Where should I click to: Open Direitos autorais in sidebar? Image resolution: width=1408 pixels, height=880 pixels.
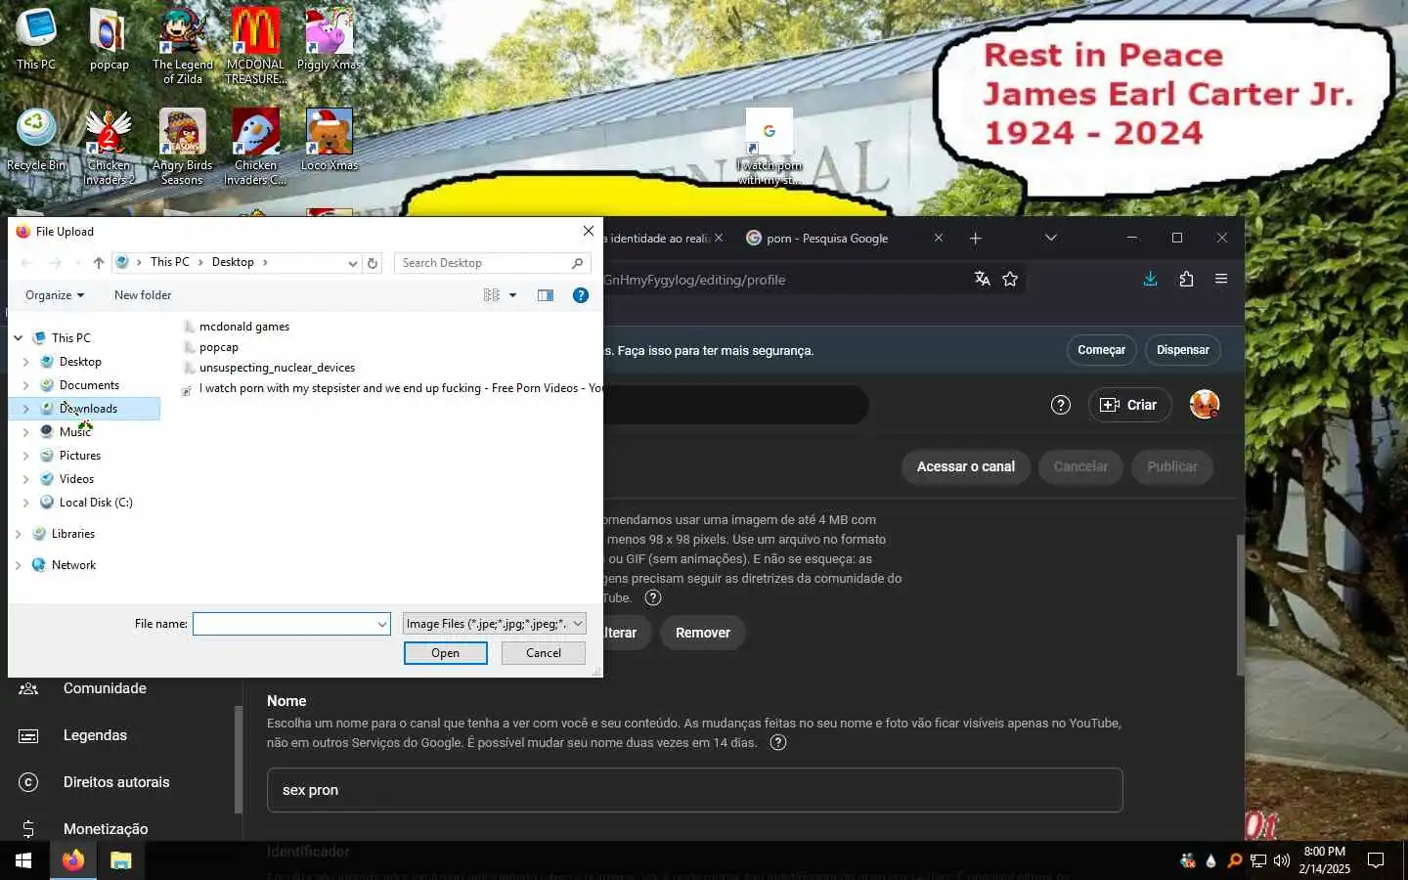116,782
